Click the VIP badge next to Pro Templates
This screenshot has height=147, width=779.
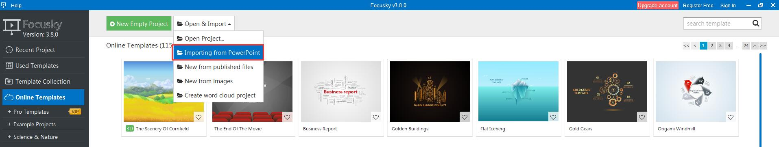75,112
